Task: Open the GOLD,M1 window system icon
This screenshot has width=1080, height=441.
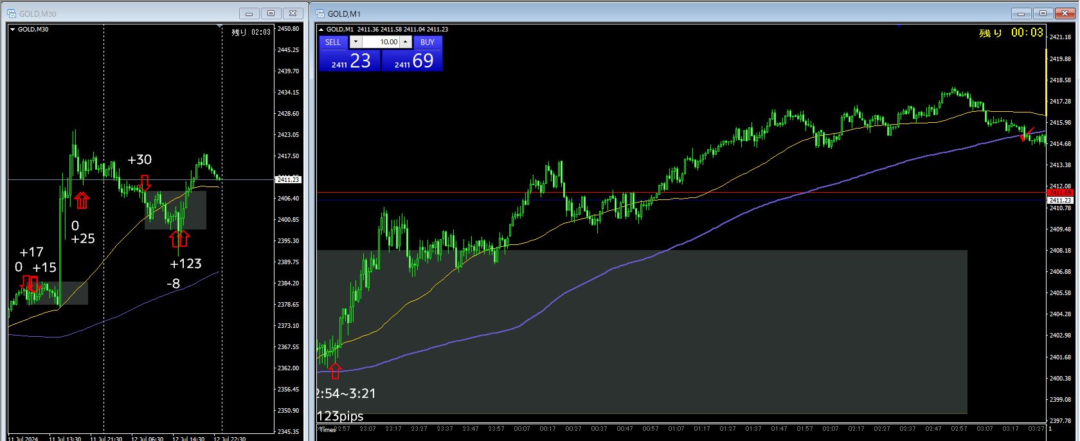Action: (319, 14)
